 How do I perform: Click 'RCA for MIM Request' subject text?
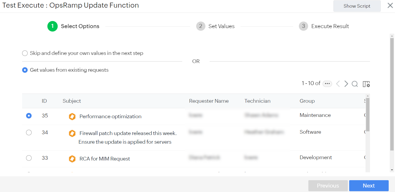(105, 159)
